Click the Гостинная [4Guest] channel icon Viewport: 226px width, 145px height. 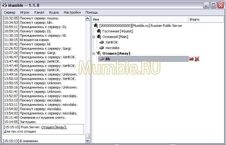point(99,31)
